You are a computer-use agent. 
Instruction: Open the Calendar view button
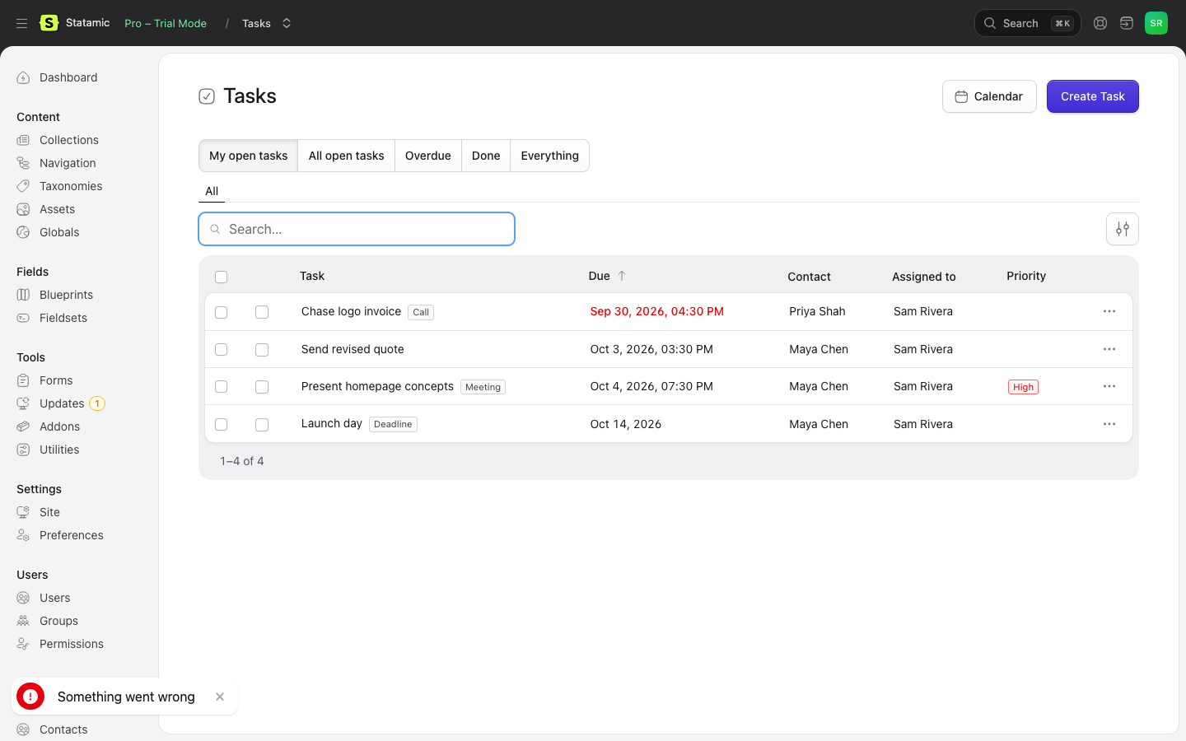coord(989,96)
